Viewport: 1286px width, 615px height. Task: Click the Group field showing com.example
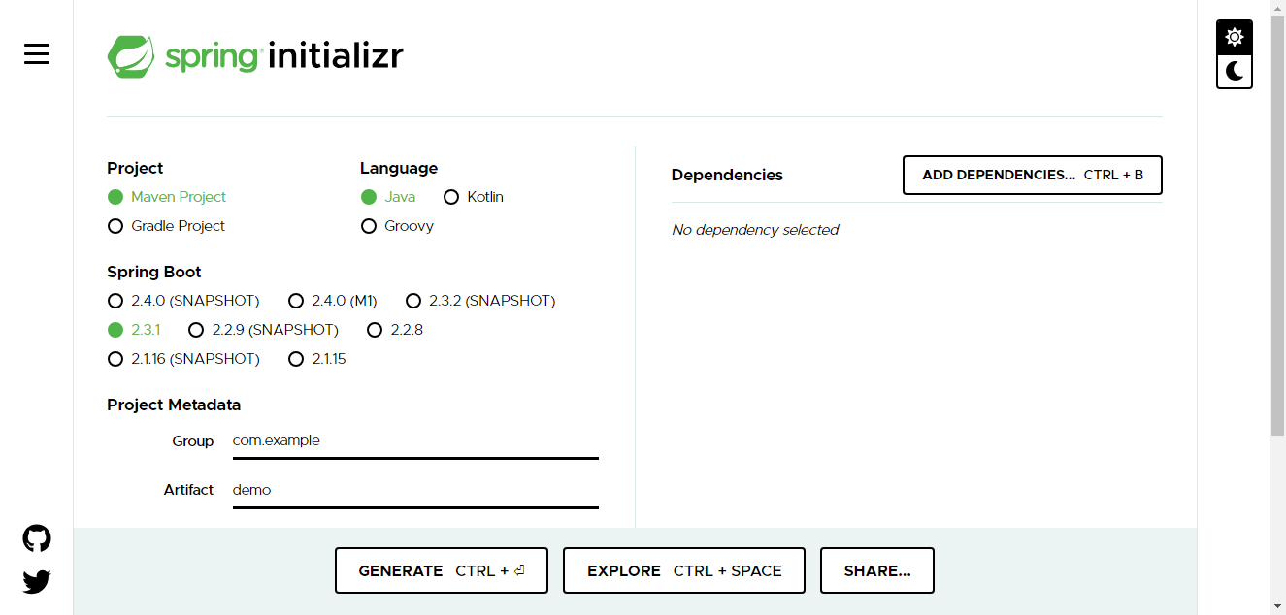click(x=414, y=440)
